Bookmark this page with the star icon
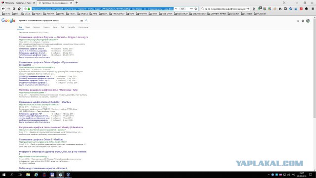The height and width of the screenshot is (178, 316). pyautogui.click(x=196, y=9)
